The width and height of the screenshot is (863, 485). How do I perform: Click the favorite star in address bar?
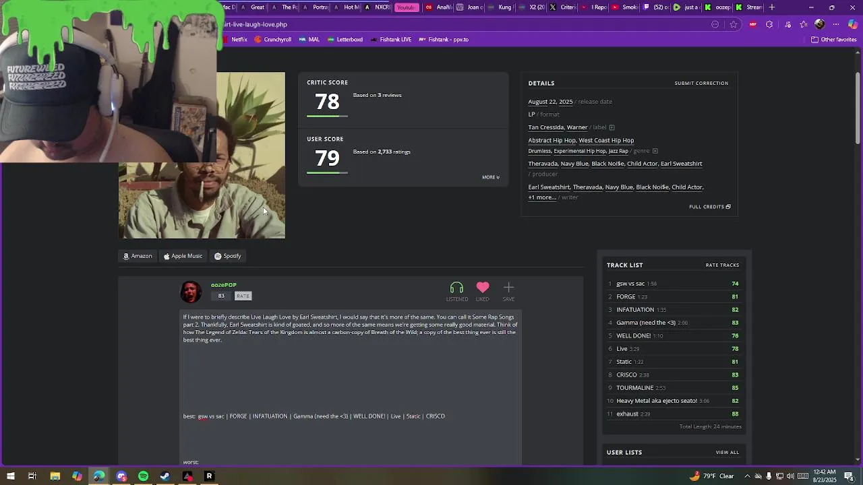click(x=734, y=24)
